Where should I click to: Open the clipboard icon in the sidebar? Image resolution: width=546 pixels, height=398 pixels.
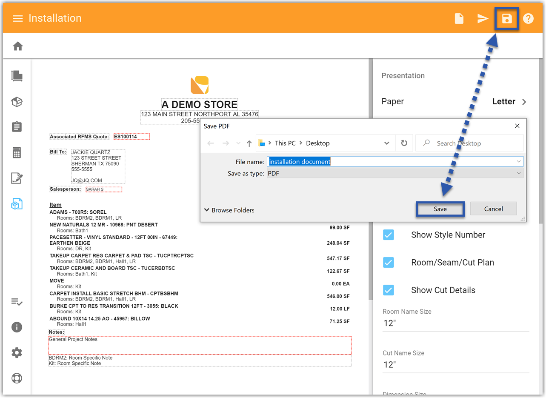coord(17,127)
